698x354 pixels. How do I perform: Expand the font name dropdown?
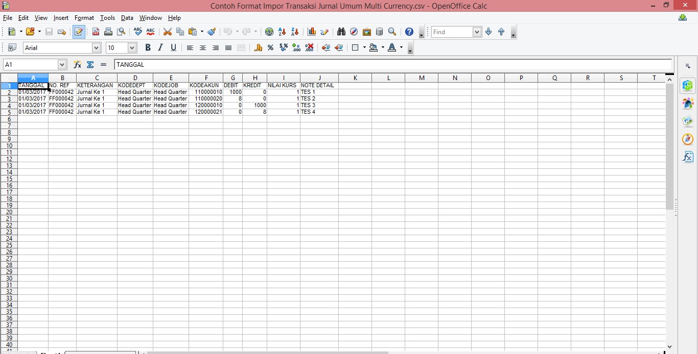96,47
